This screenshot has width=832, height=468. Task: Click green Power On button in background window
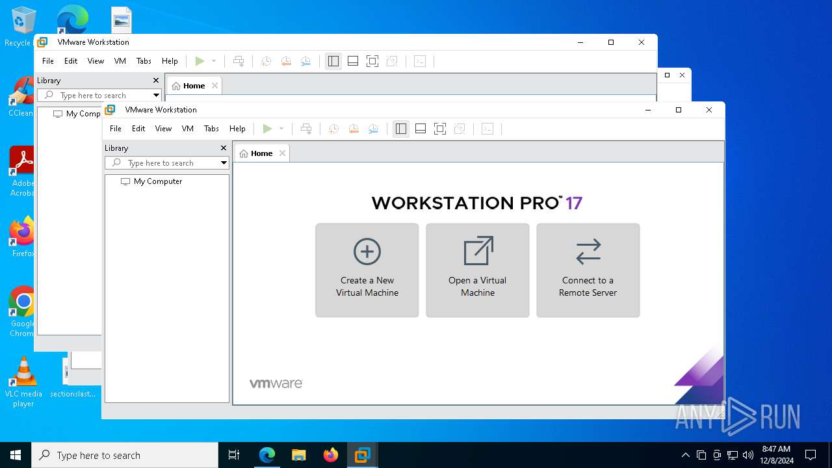pos(200,61)
